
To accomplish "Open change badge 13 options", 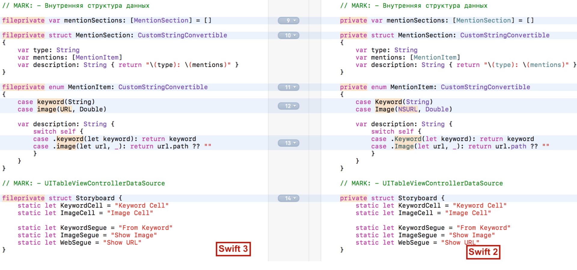I will [x=288, y=143].
